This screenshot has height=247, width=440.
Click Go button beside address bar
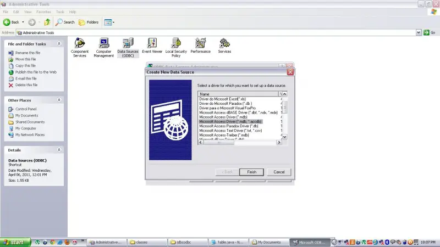(x=430, y=32)
